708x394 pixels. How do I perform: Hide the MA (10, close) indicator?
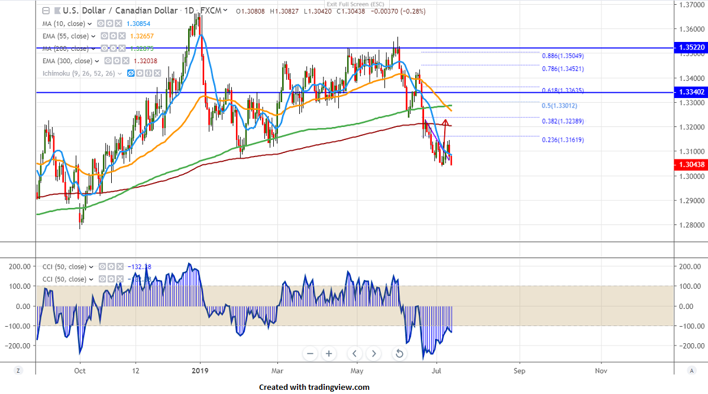tap(101, 24)
